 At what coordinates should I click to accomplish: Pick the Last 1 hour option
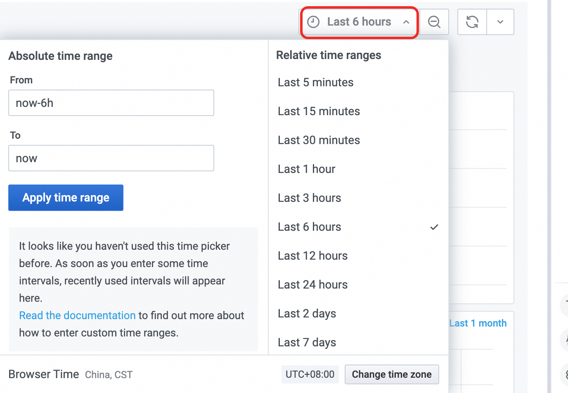click(x=307, y=169)
